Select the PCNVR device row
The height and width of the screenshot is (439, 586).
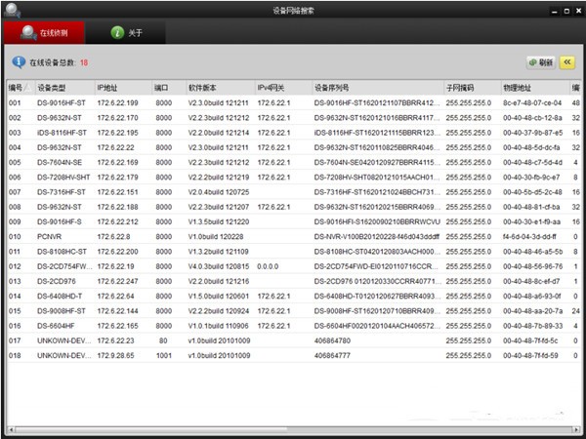pos(51,235)
